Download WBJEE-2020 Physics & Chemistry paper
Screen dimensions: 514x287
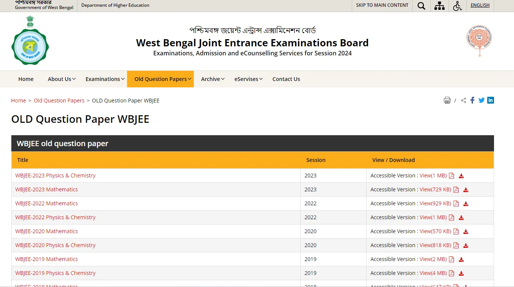point(466,246)
